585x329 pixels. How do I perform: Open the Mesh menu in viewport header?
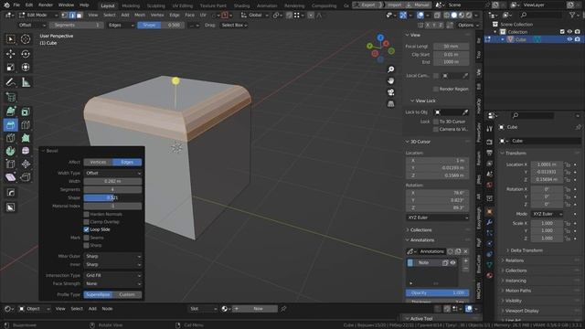click(140, 16)
